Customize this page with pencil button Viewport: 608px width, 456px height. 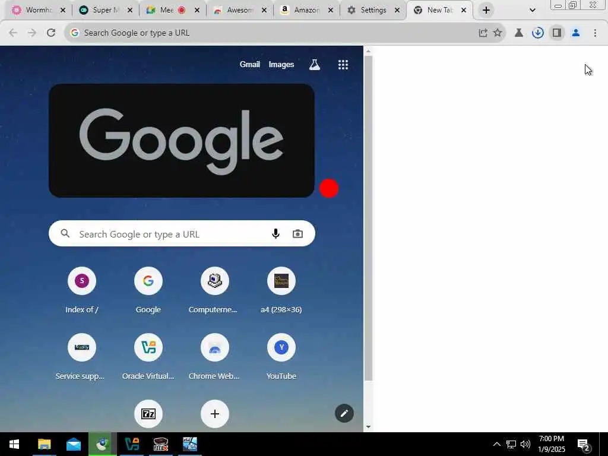click(344, 413)
